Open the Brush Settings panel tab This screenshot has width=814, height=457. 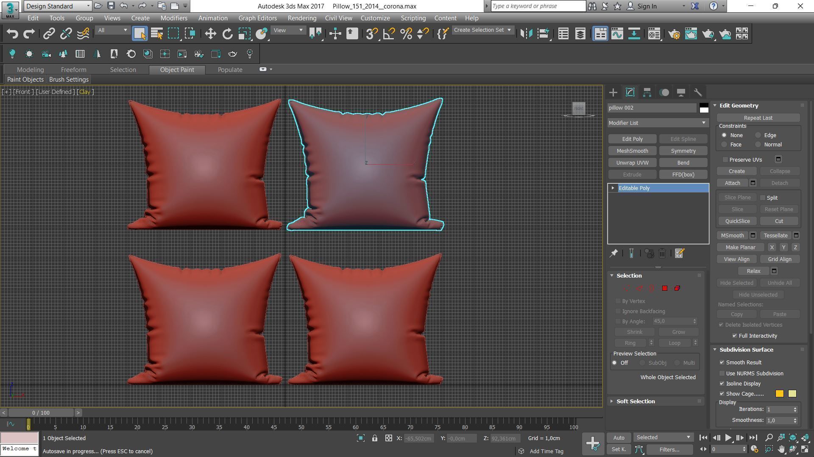[69, 80]
